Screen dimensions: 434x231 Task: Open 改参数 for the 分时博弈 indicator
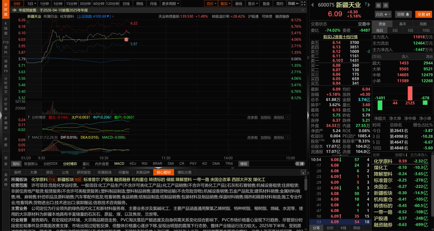252,117
